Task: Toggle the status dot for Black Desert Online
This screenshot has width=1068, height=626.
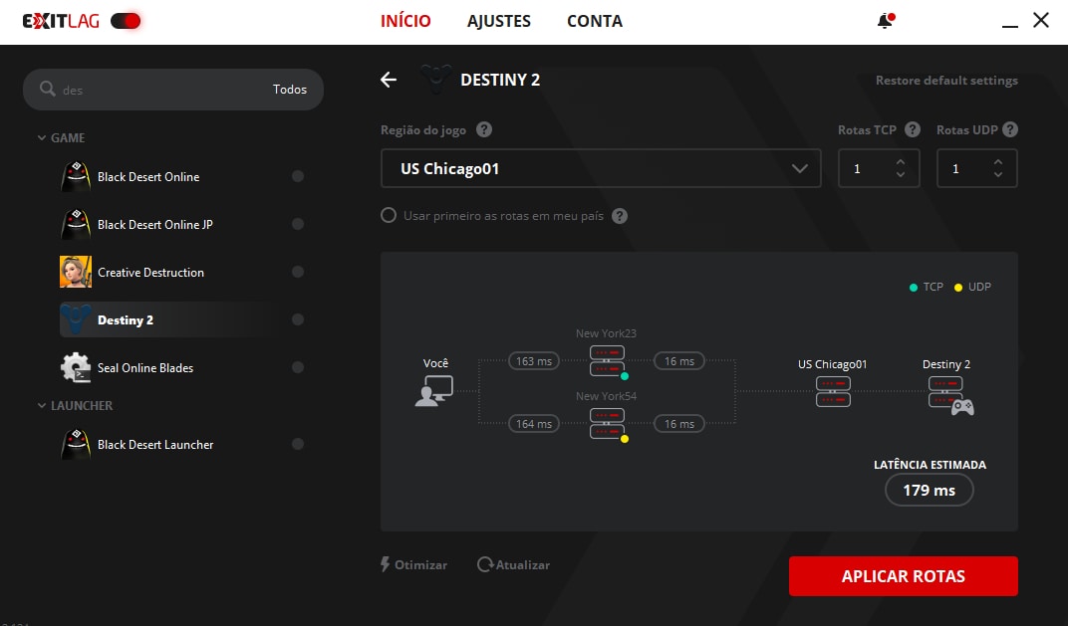Action: [x=297, y=177]
